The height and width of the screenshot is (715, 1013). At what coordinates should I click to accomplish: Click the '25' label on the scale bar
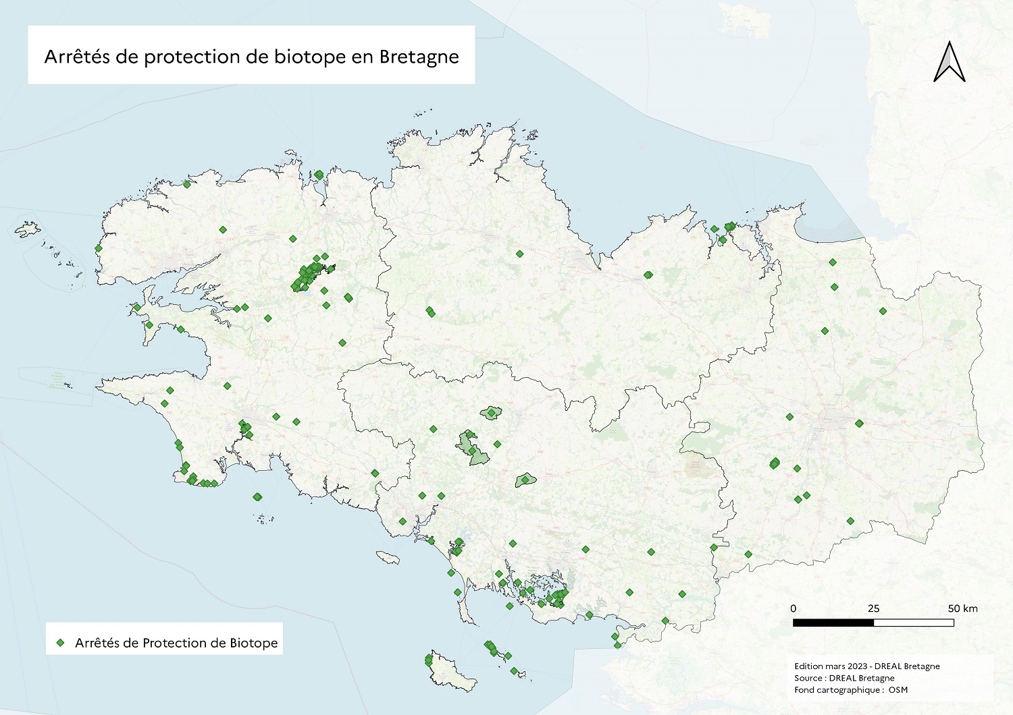873,608
